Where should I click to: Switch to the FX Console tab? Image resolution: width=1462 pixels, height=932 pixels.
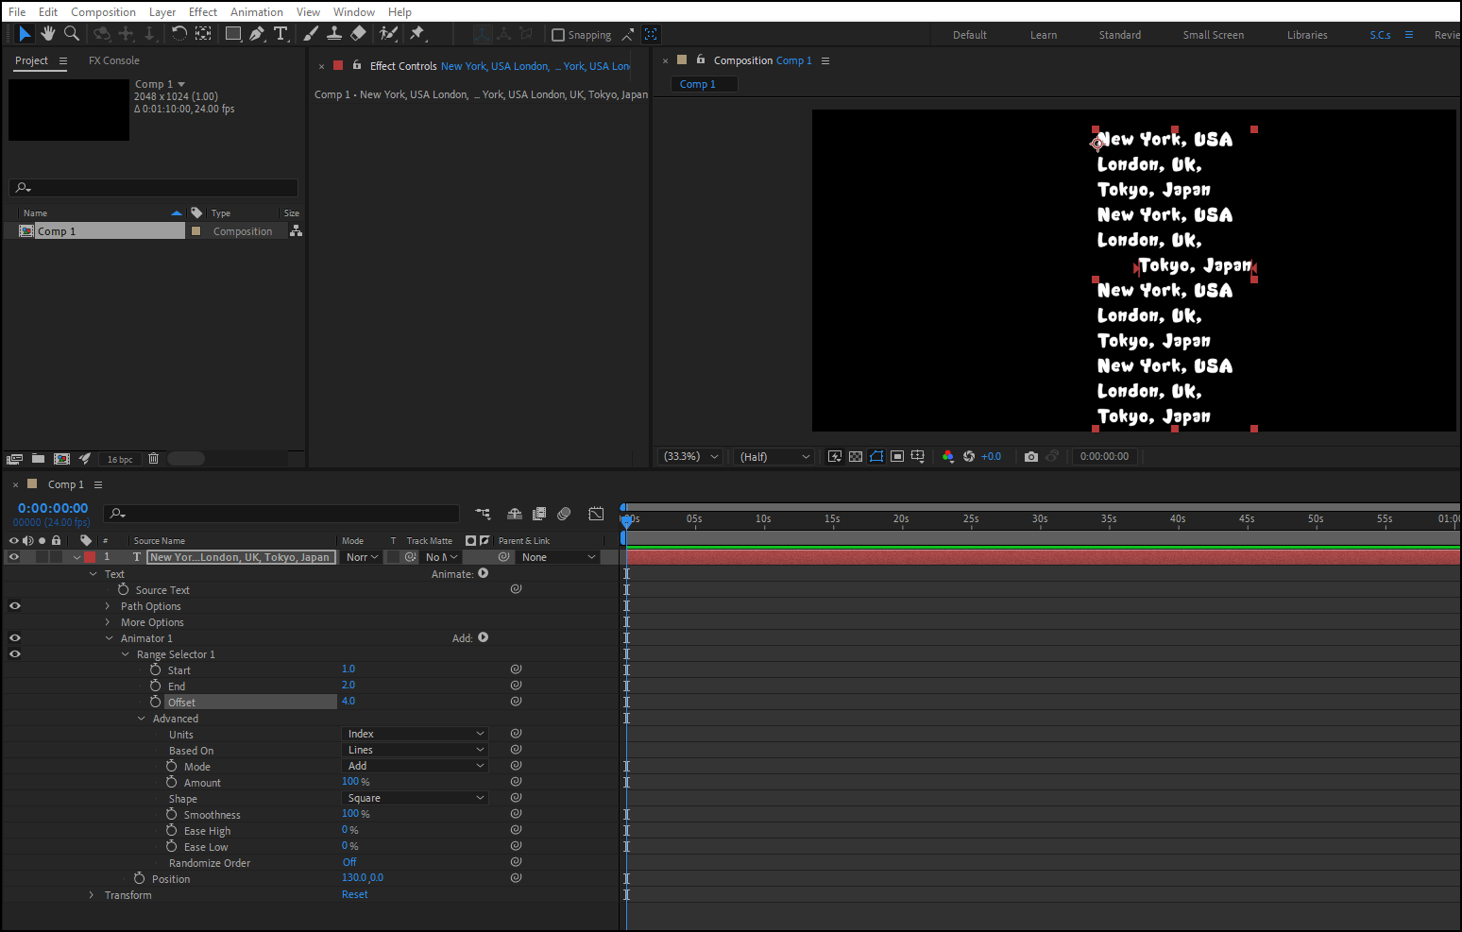[x=113, y=59]
